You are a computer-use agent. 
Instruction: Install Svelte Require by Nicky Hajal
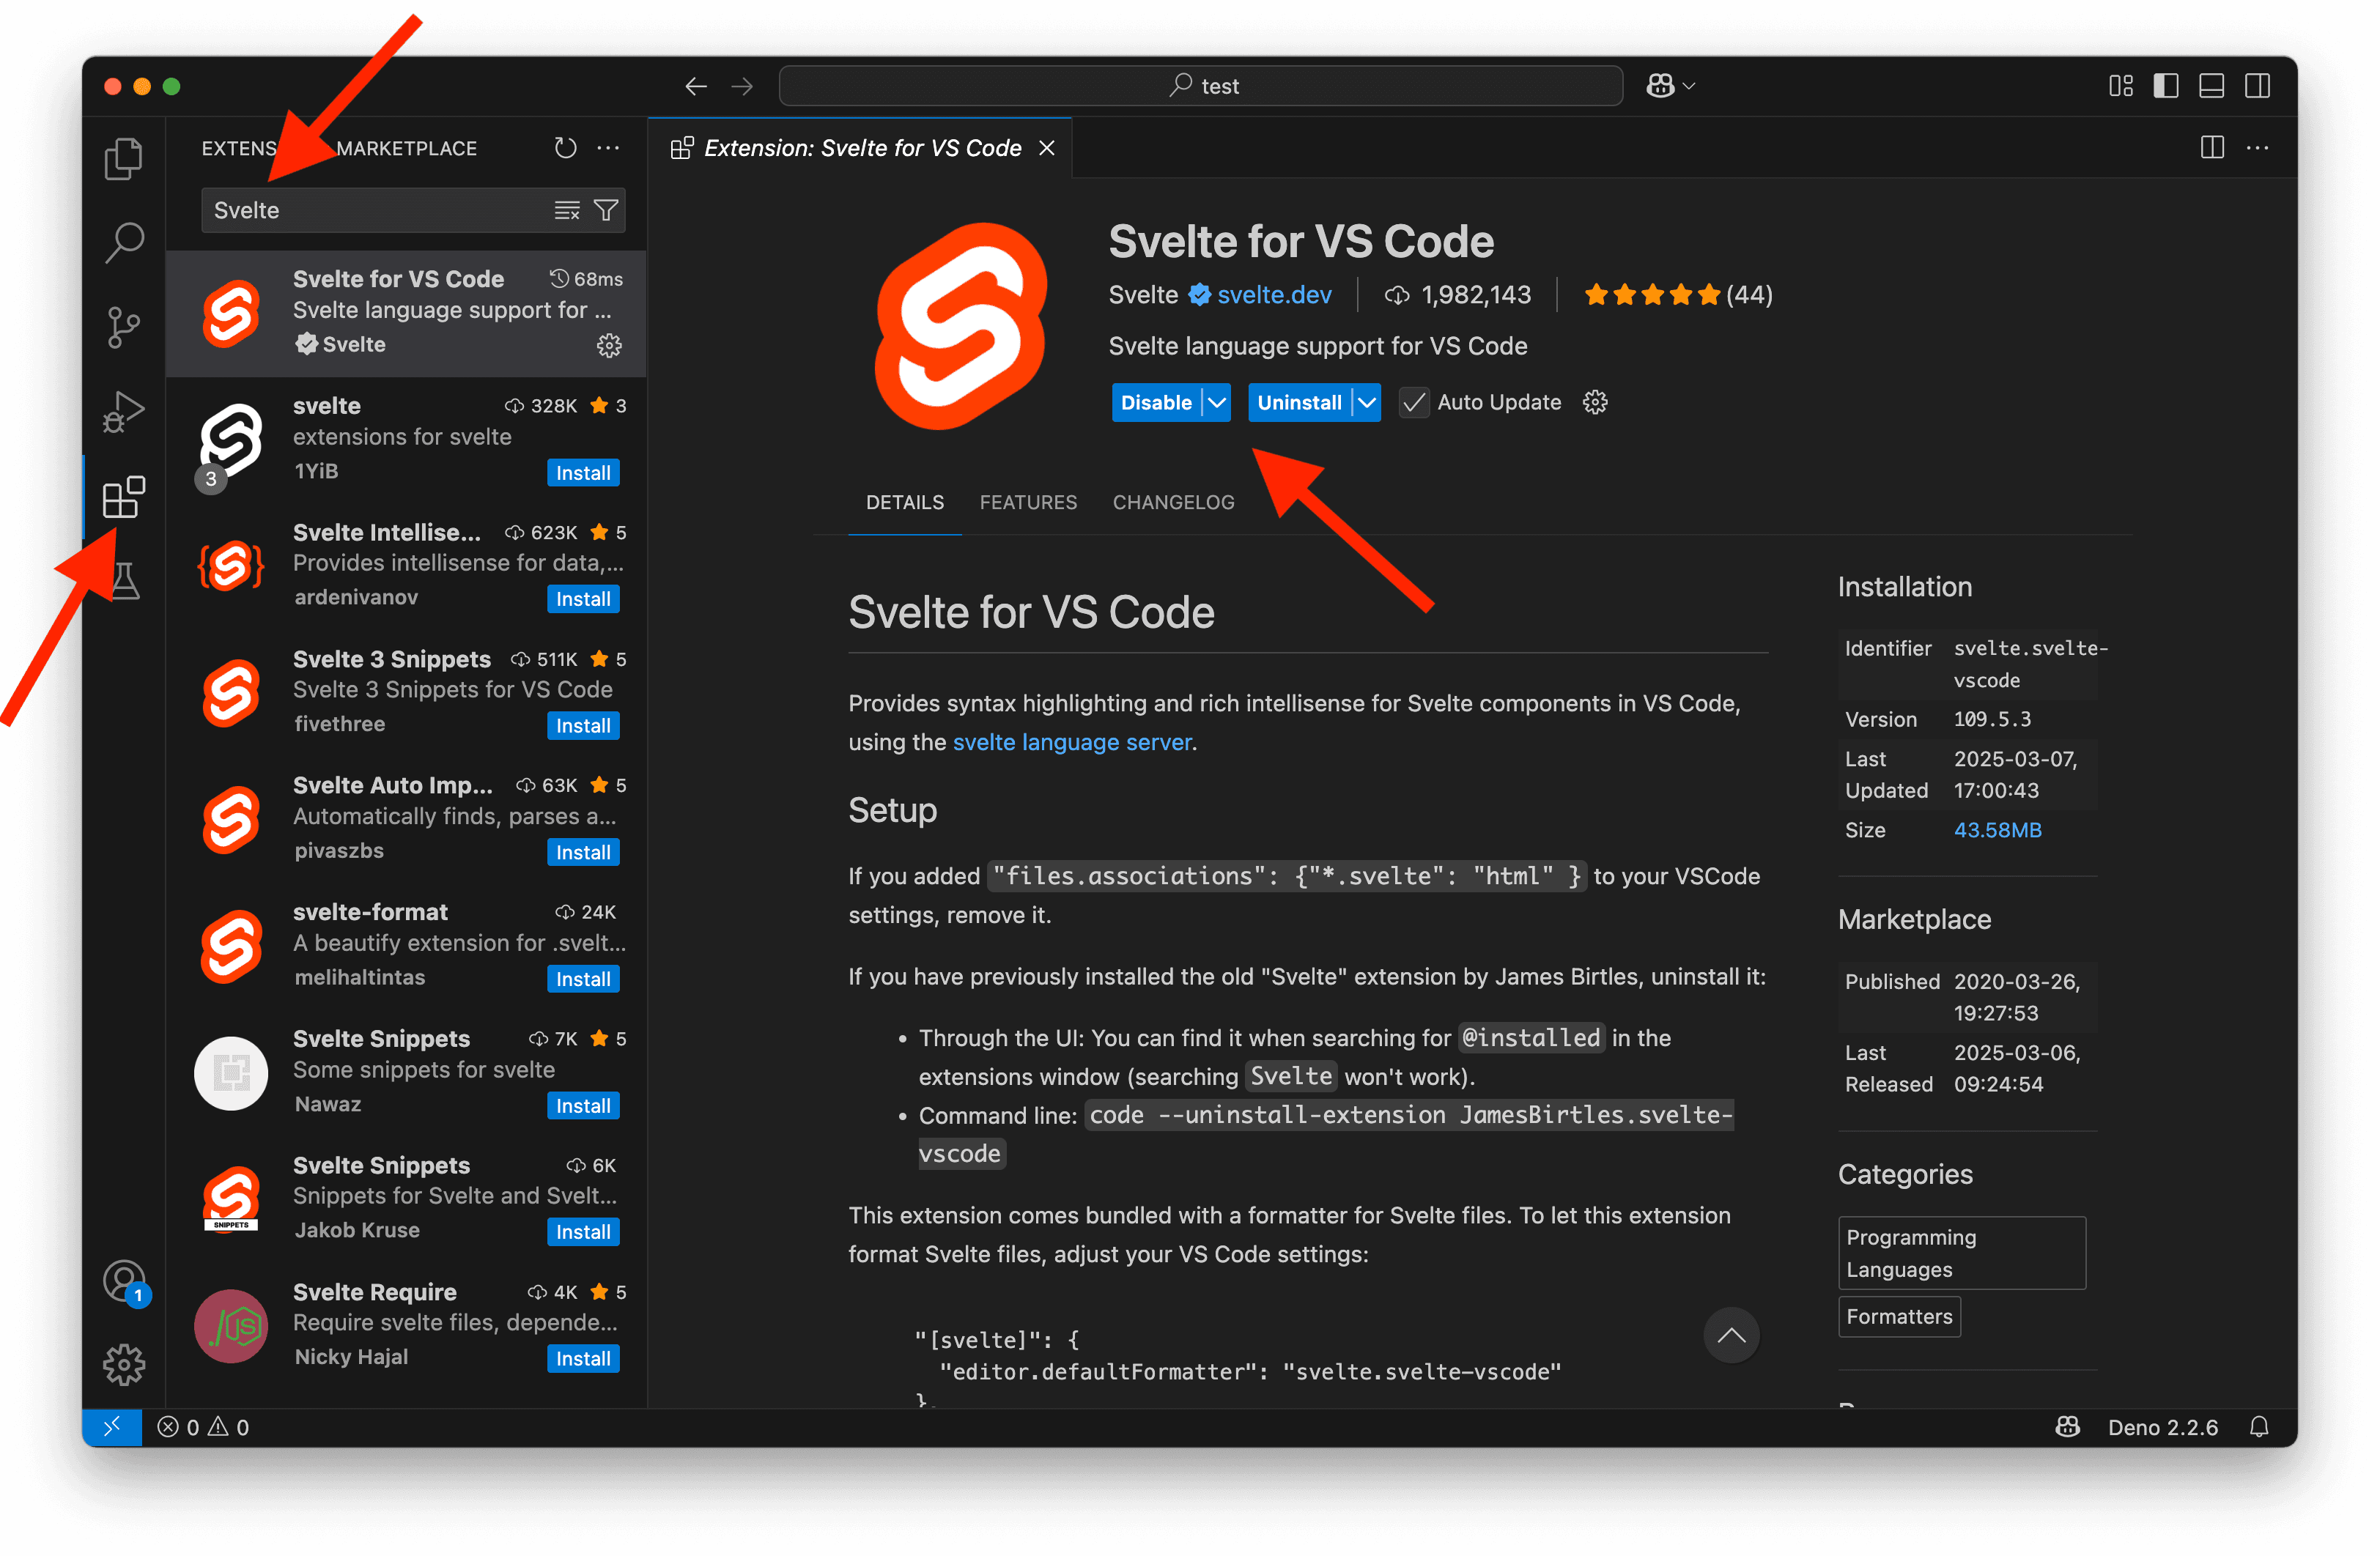[x=583, y=1359]
